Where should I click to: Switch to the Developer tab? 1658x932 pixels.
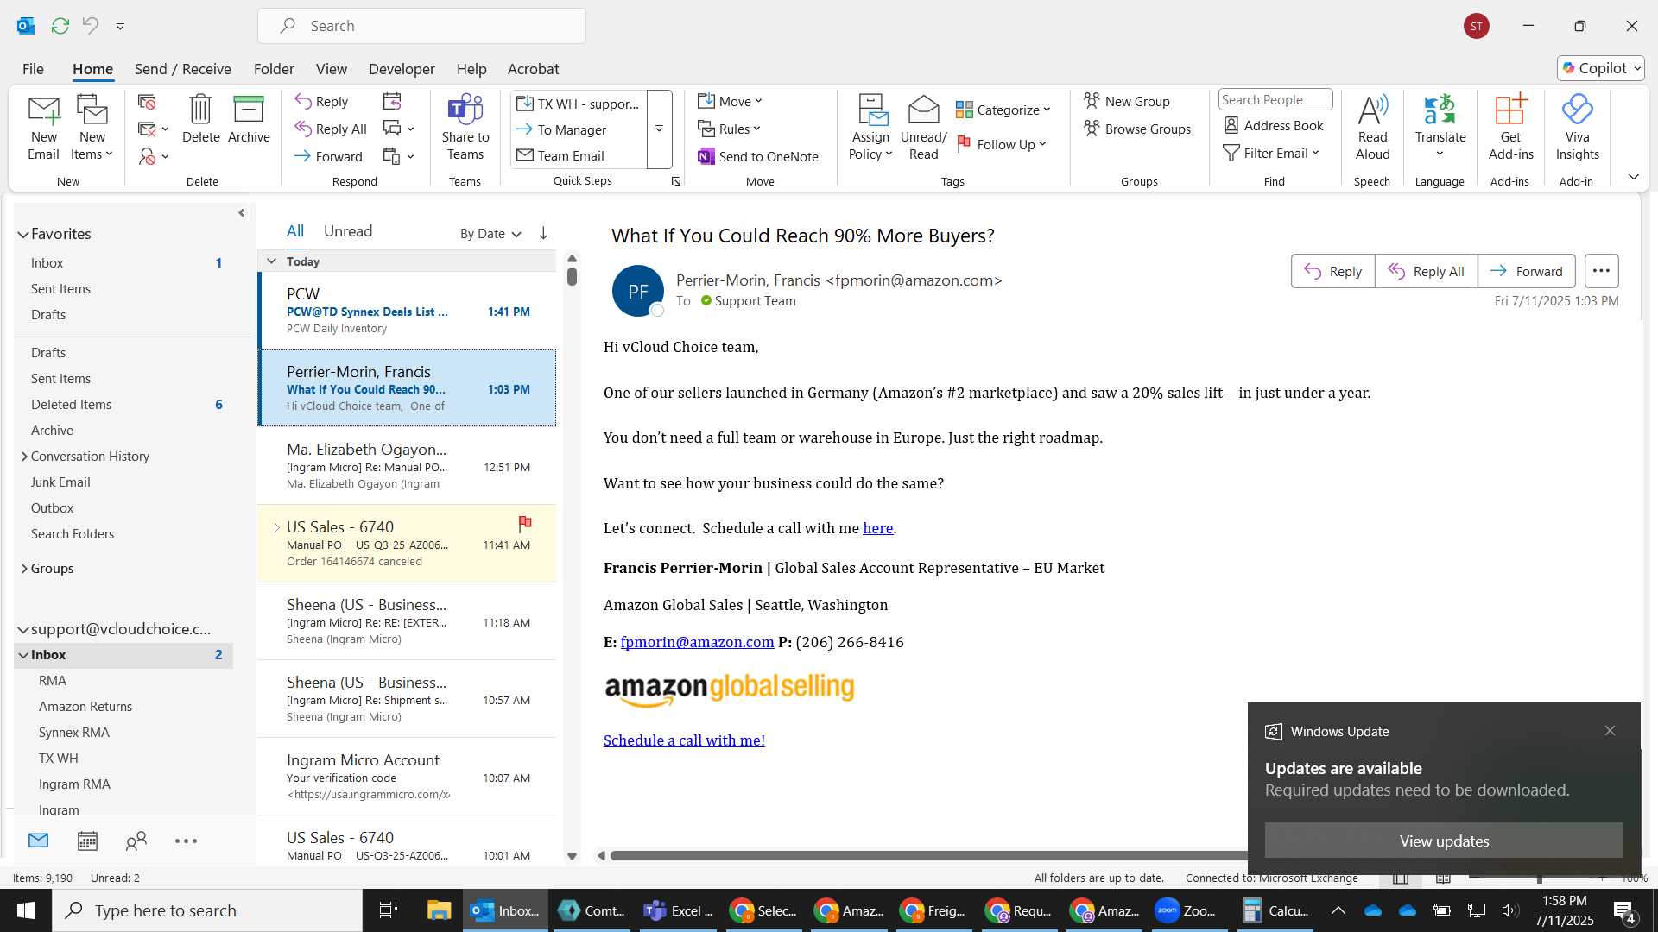tap(402, 69)
